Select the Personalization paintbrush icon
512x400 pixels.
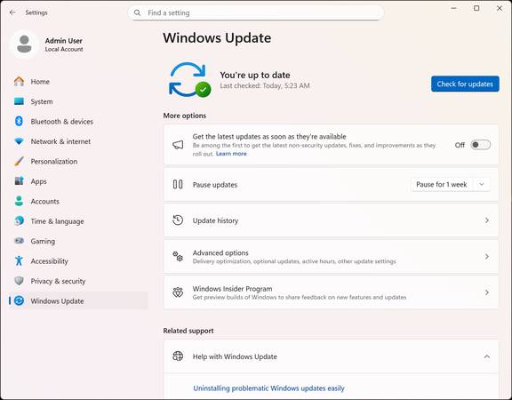pos(19,161)
